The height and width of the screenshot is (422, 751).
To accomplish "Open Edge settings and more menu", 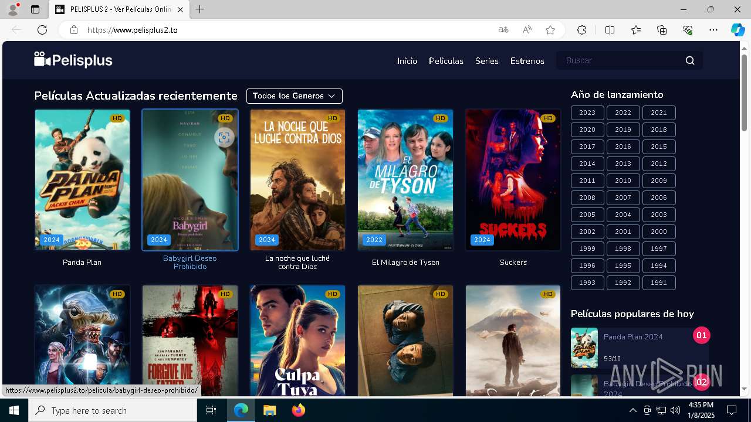I will (713, 30).
